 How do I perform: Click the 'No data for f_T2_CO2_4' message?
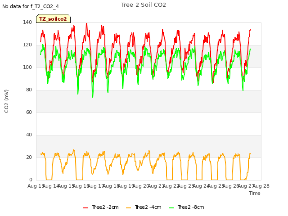[x=31, y=6]
